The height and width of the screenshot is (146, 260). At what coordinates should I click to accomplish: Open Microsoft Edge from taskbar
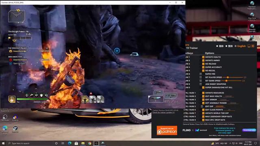(69, 143)
